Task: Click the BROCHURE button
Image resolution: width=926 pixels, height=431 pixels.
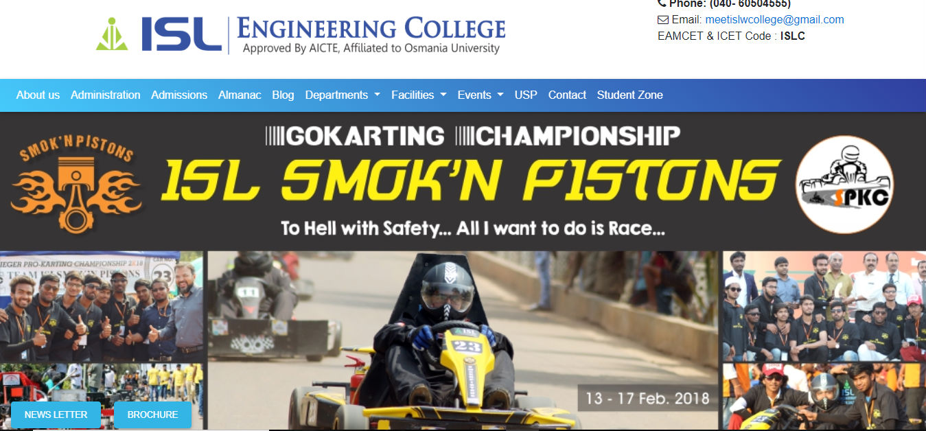Action: pyautogui.click(x=152, y=415)
